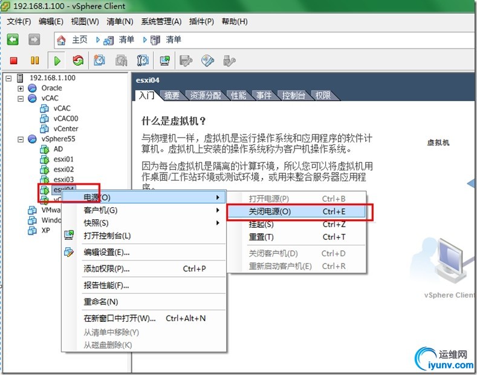This screenshot has height=375, width=477.
Task: Choose 挂起(S) in power submenu
Action: [x=296, y=224]
